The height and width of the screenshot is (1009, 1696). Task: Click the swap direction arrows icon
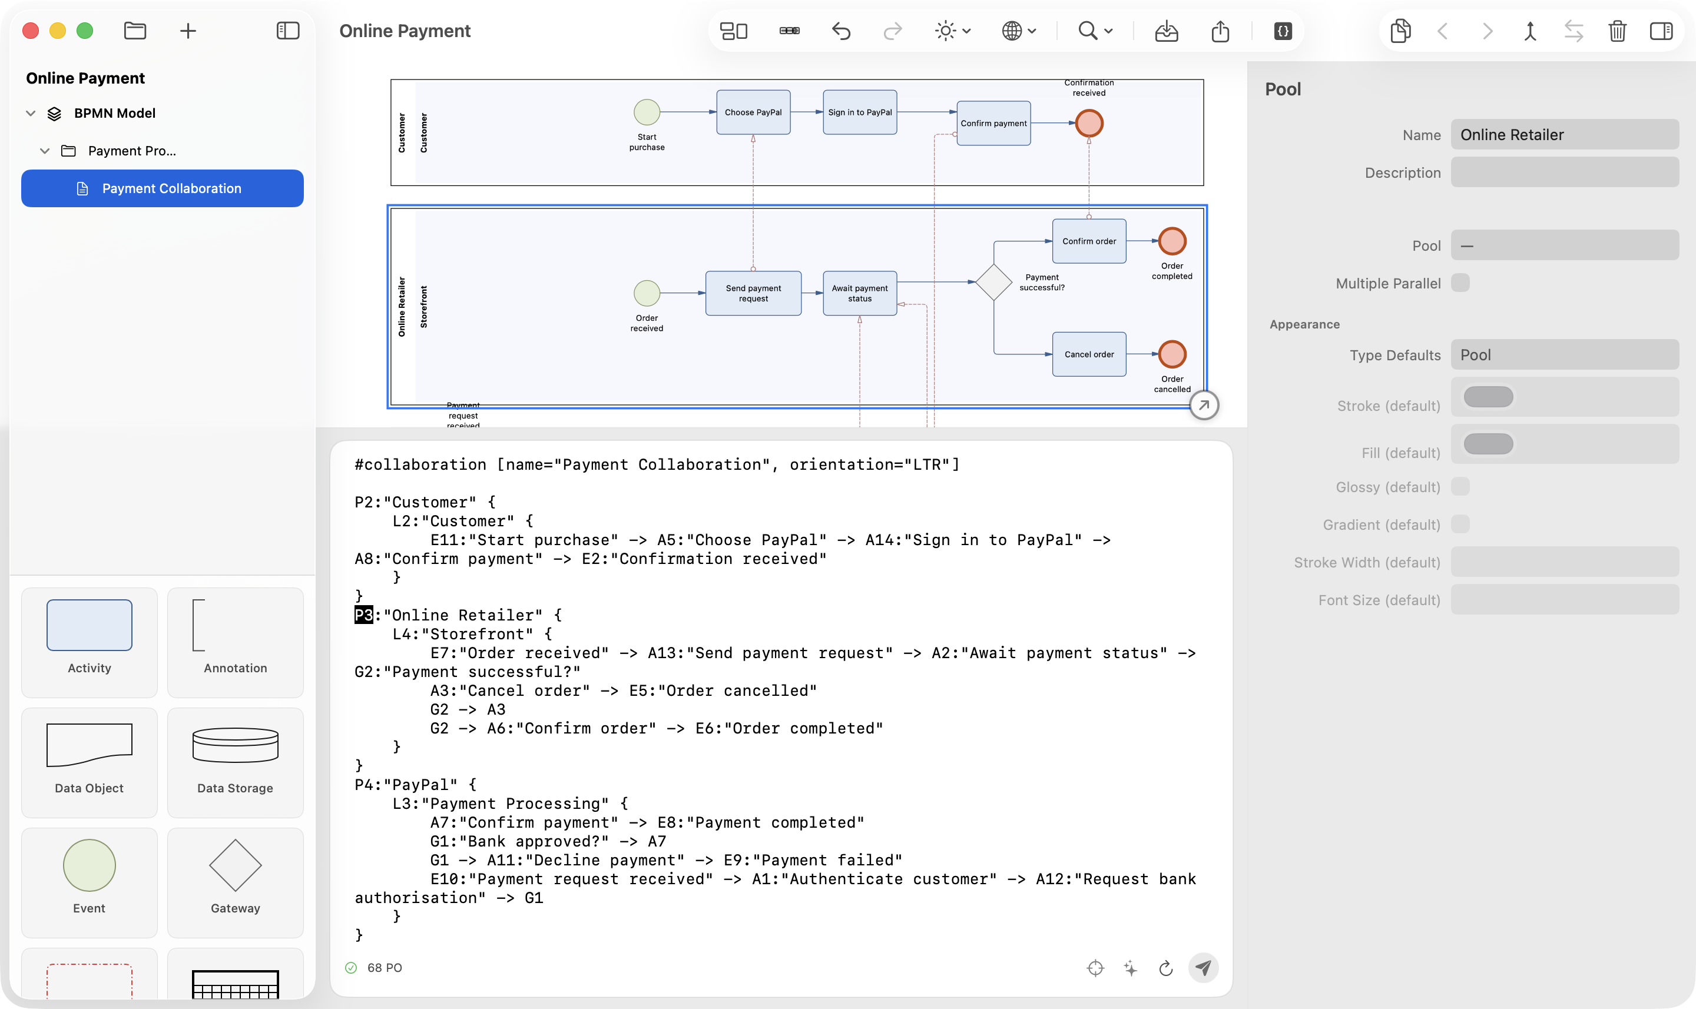(1574, 31)
